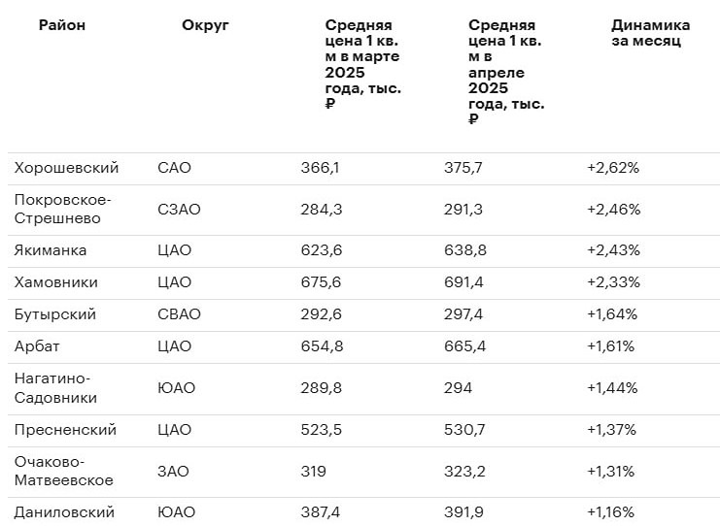The width and height of the screenshot is (720, 526).
Task: Click the Арбат row label
Action: click(39, 346)
